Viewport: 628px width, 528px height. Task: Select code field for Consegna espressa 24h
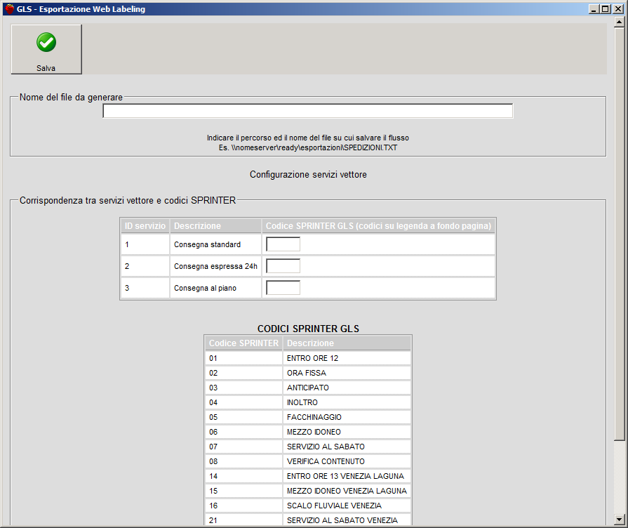click(283, 266)
